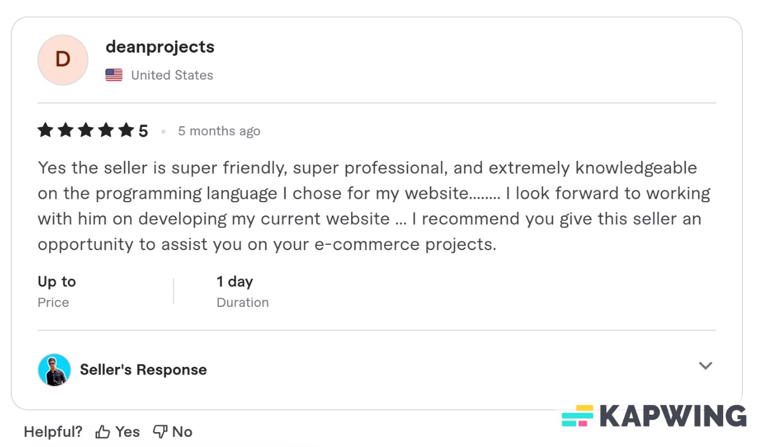Click the numeric rating value 5
This screenshot has height=447, width=767.
[x=144, y=130]
